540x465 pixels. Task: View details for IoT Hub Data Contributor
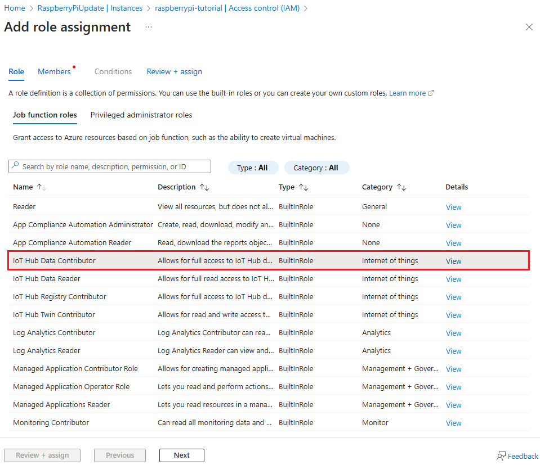[453, 261]
